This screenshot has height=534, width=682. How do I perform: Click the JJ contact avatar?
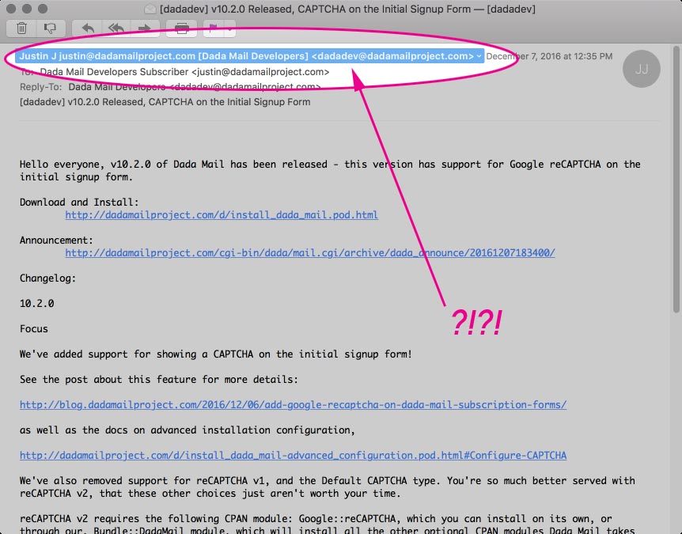pos(642,69)
